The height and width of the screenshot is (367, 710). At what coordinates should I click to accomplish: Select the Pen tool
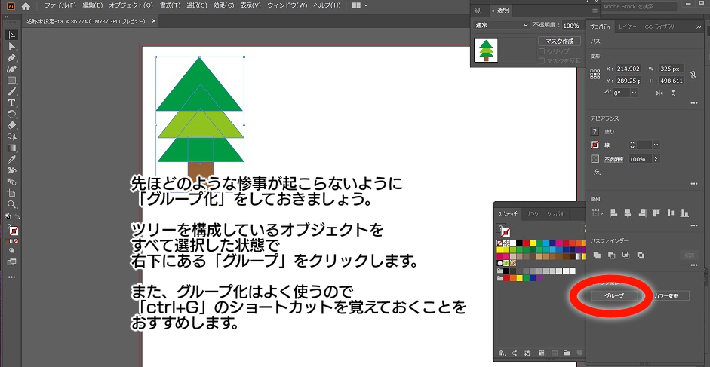coord(12,58)
